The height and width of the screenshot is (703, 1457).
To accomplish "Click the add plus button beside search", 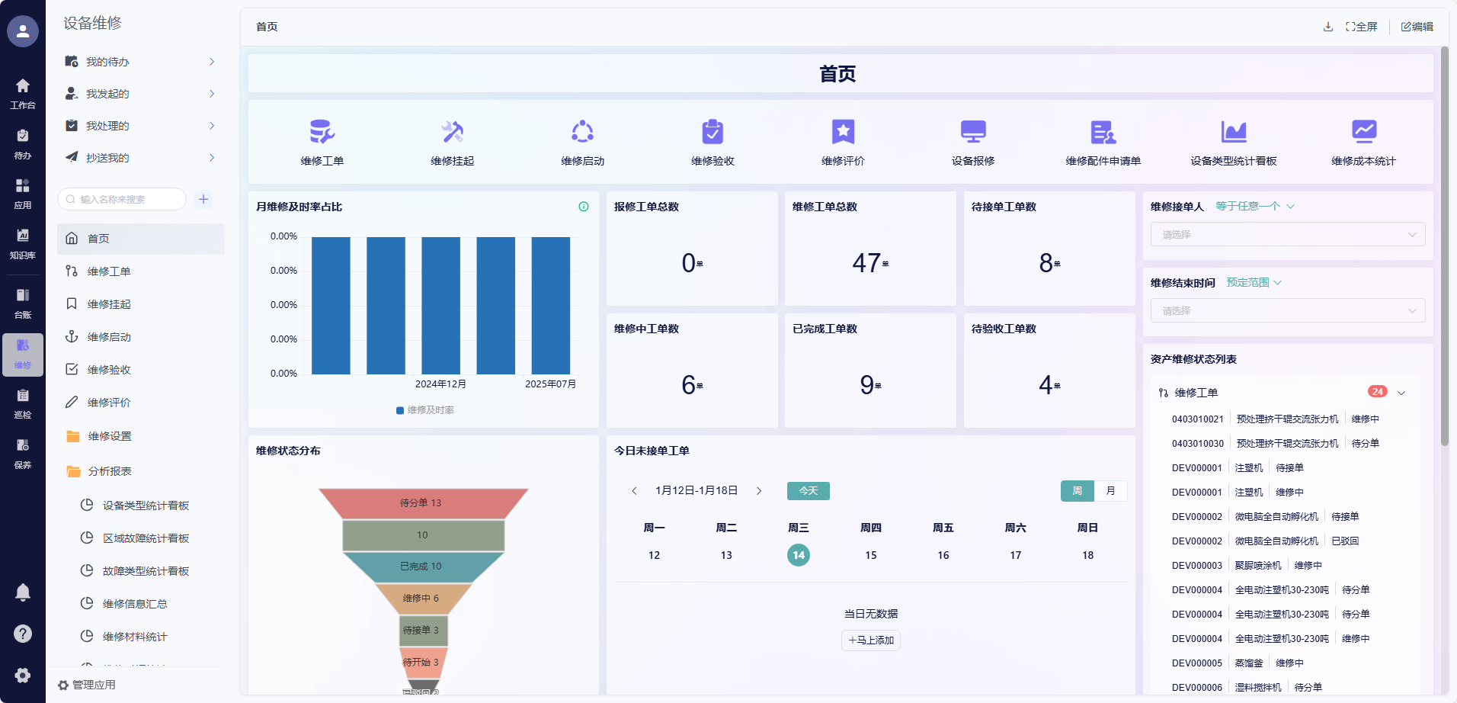I will (203, 200).
